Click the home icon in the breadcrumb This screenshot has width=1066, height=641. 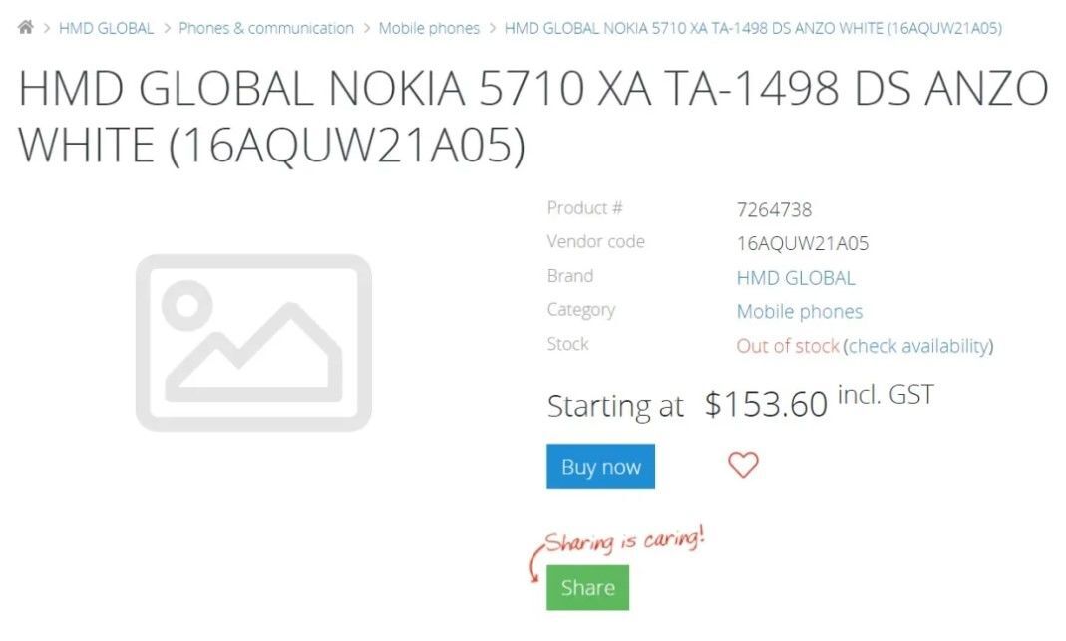[x=27, y=28]
